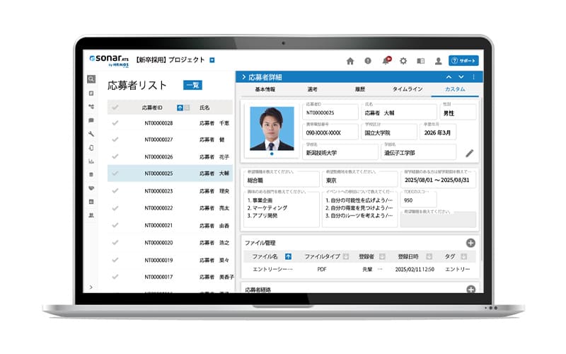Switch to the 基本情報 tab

(265, 89)
